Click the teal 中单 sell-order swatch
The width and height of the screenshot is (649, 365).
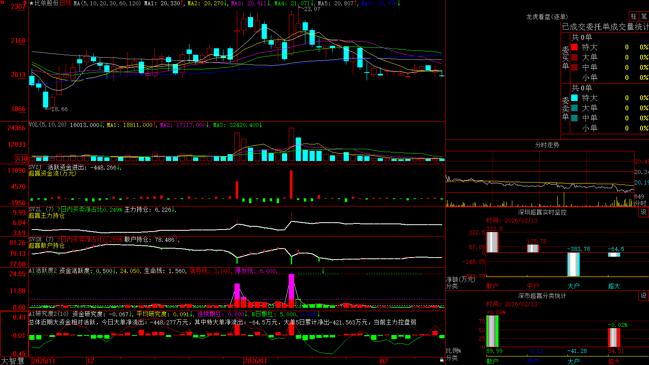574,118
